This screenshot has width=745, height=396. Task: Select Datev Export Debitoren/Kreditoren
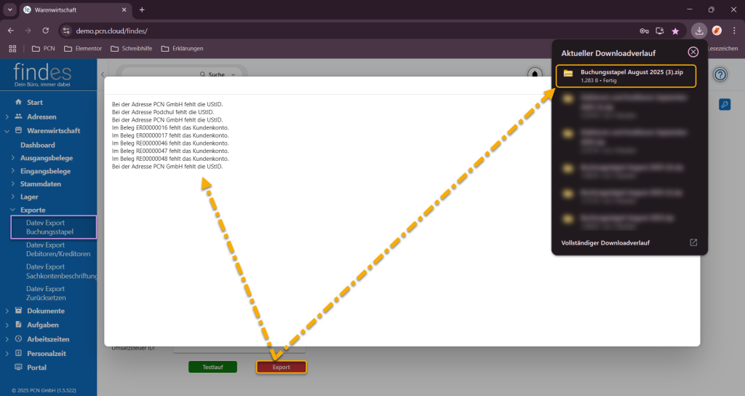click(x=57, y=250)
